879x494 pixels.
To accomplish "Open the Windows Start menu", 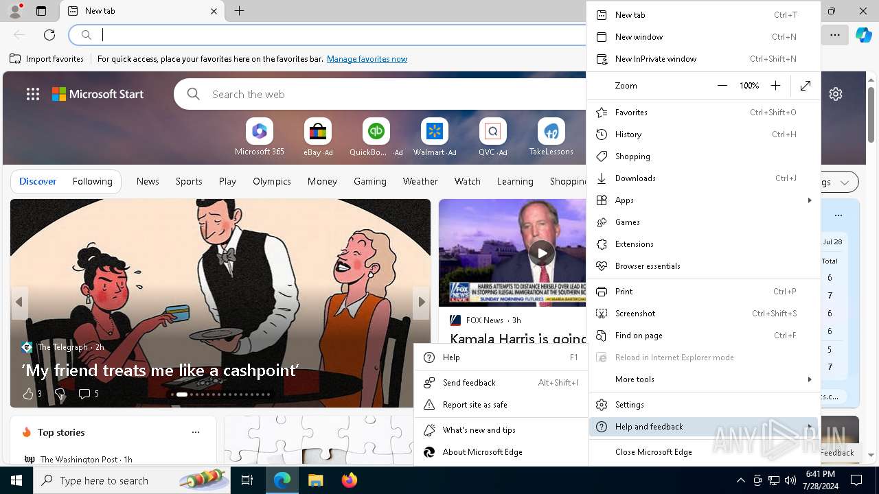I will [16, 480].
